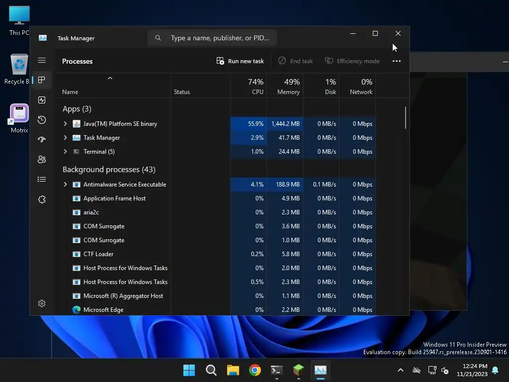Open the Details tab in sidebar
This screenshot has height=382, width=509.
coord(42,179)
